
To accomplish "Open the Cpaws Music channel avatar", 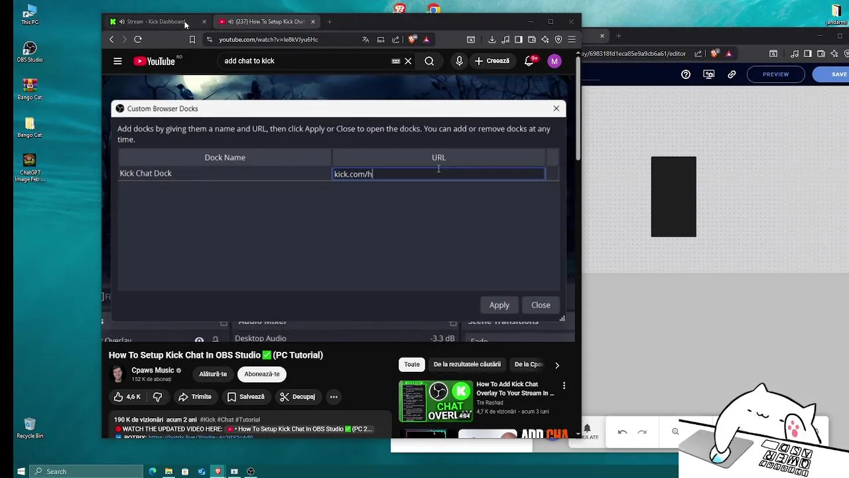I will [118, 374].
